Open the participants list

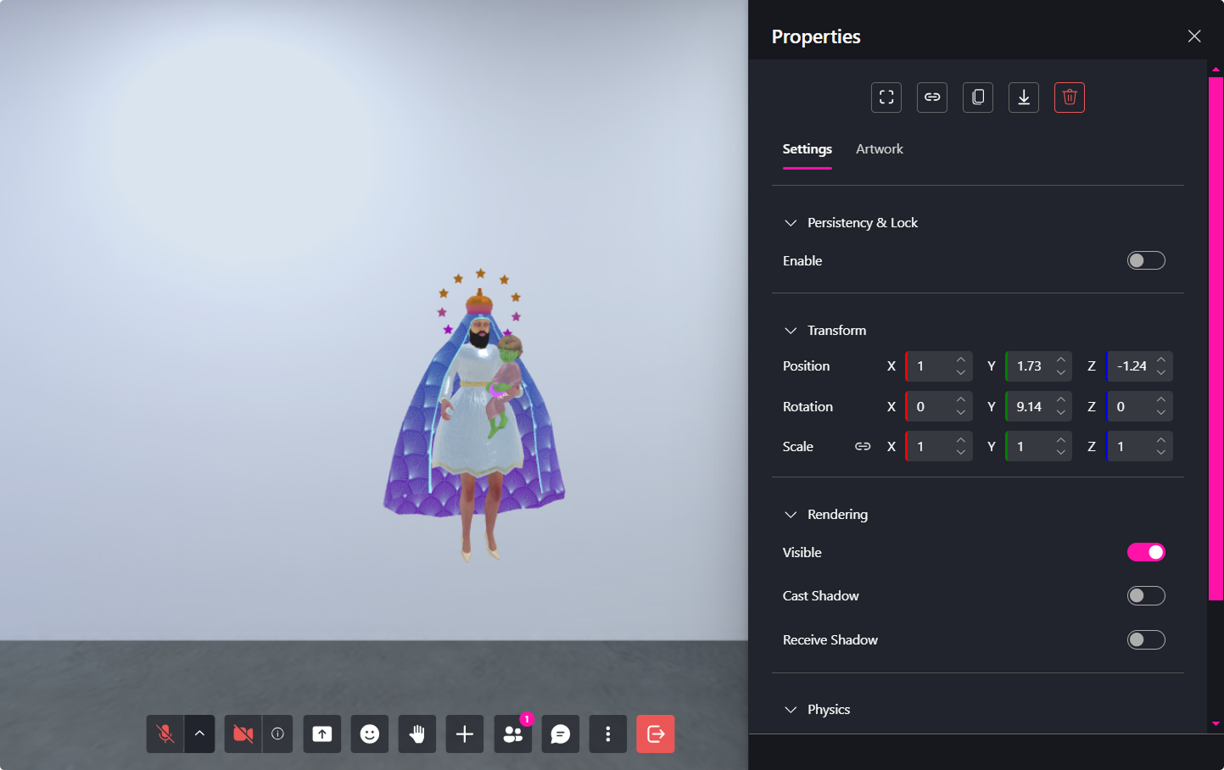(x=512, y=734)
